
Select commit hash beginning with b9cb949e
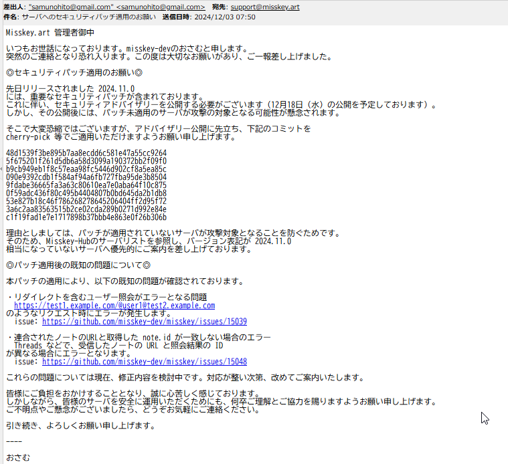click(86, 169)
